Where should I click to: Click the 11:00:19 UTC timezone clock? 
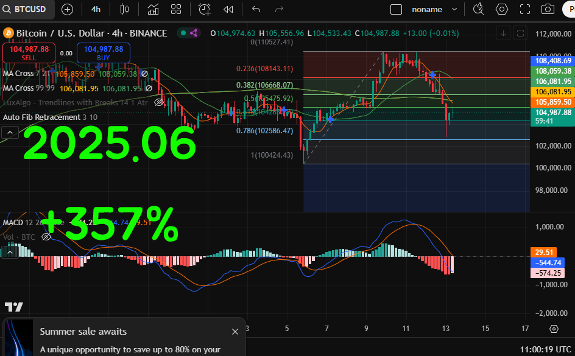pyautogui.click(x=546, y=349)
